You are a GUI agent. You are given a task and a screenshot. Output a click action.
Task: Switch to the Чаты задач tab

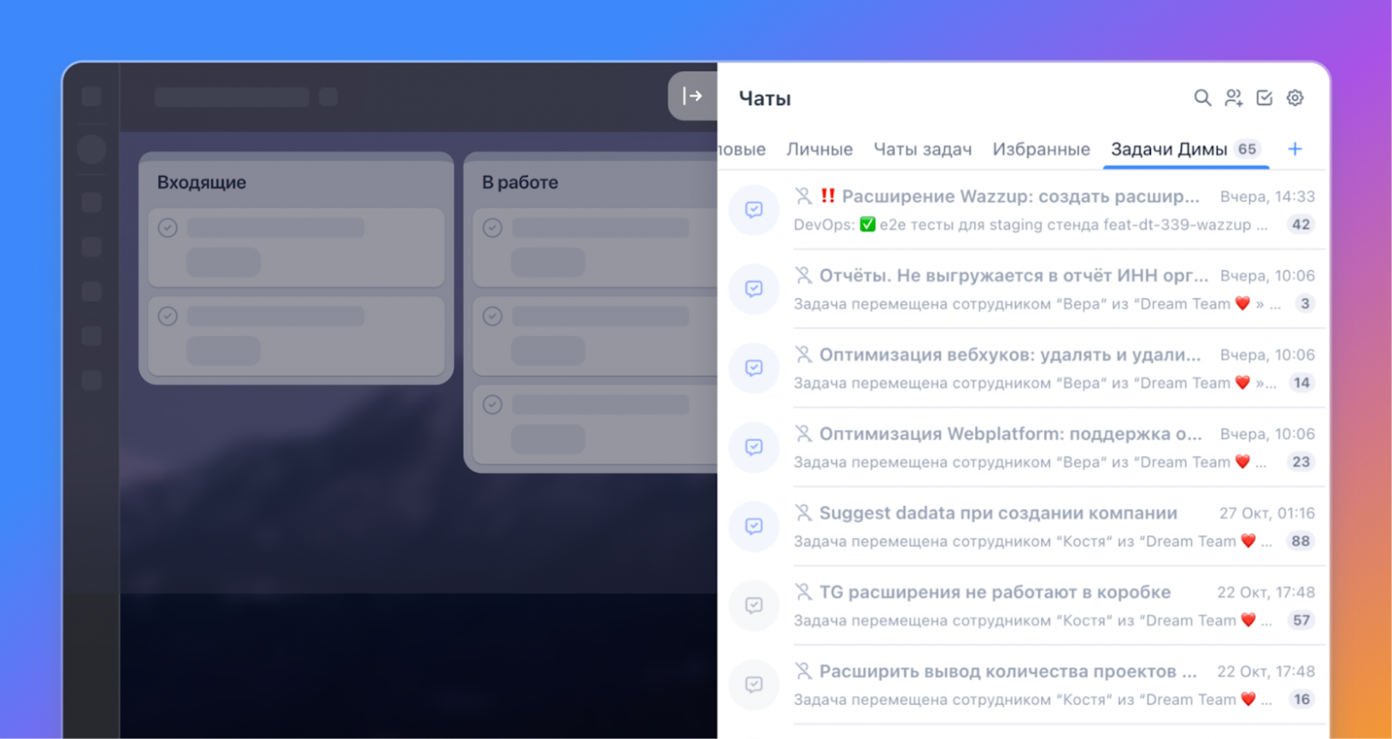[922, 149]
